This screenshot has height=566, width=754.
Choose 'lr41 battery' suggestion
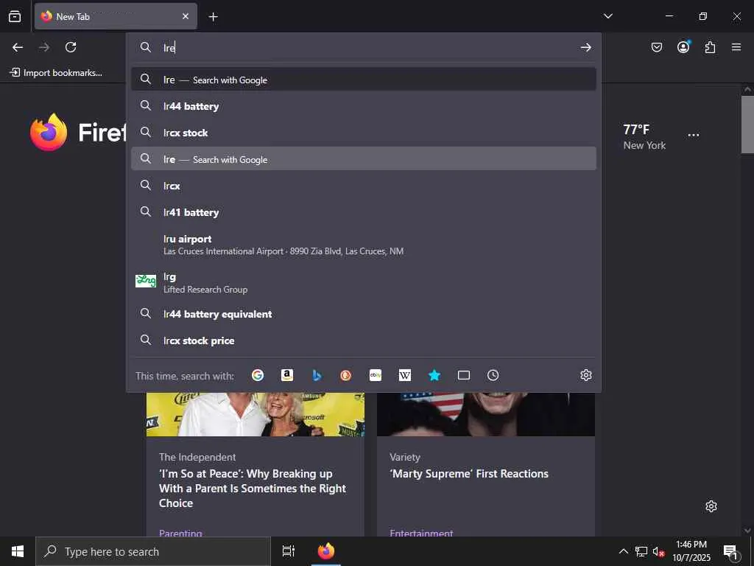pos(364,212)
